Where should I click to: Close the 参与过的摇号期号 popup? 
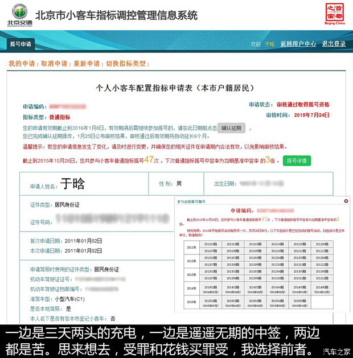coord(346,201)
